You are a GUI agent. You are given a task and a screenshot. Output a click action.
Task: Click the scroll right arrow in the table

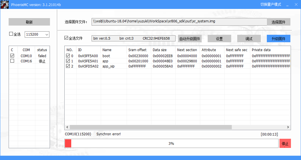tap(288, 127)
